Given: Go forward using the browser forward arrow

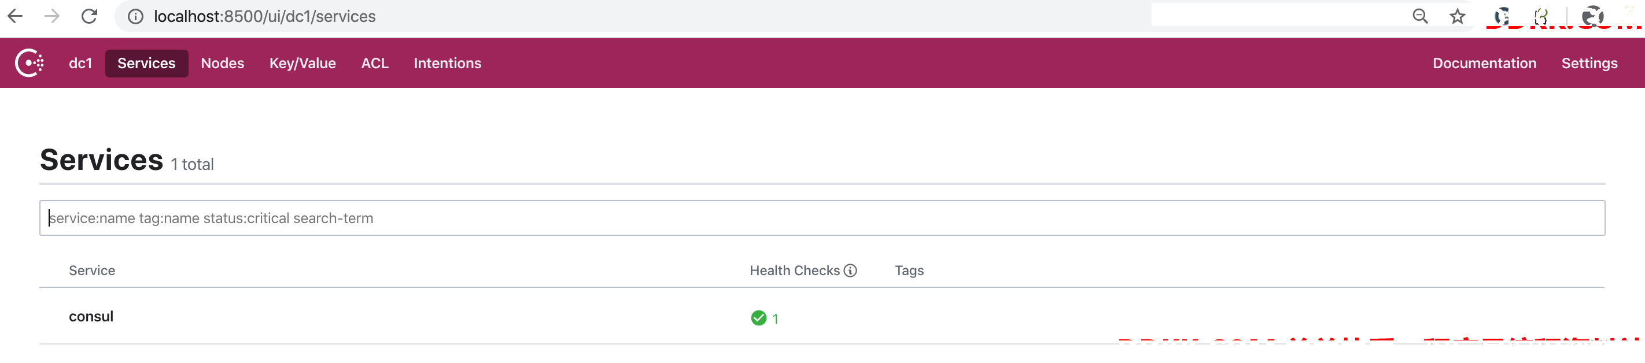Looking at the screenshot, I should 53,16.
